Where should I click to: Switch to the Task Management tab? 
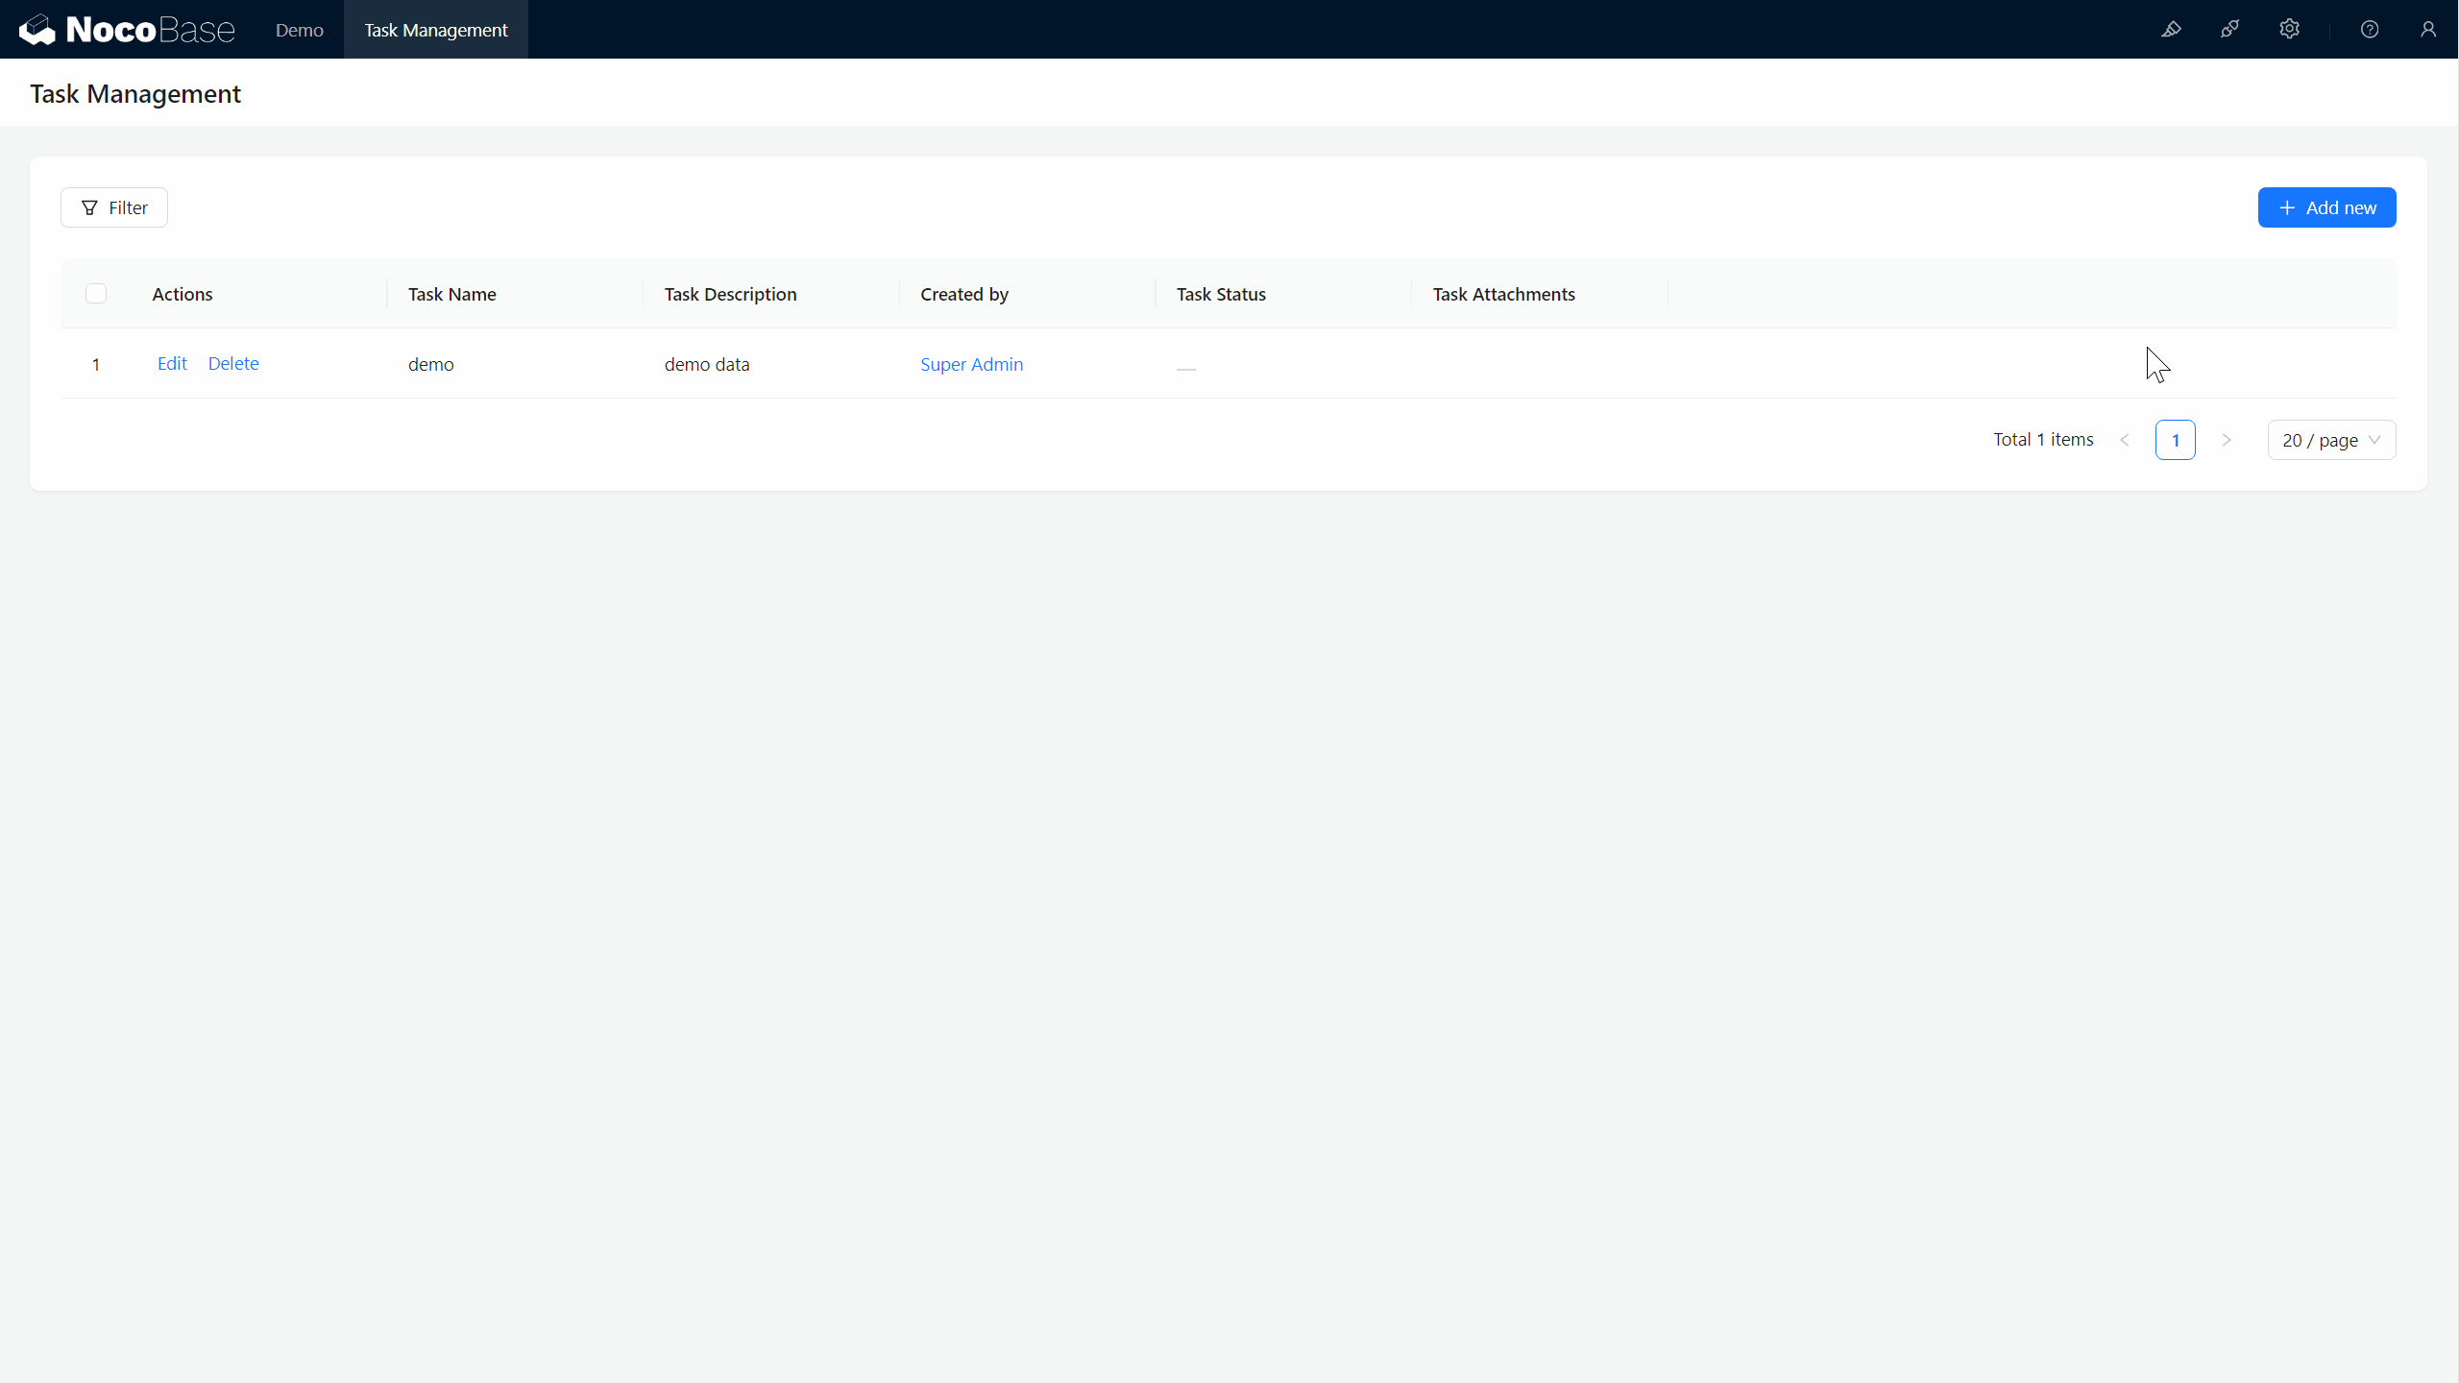pos(436,29)
